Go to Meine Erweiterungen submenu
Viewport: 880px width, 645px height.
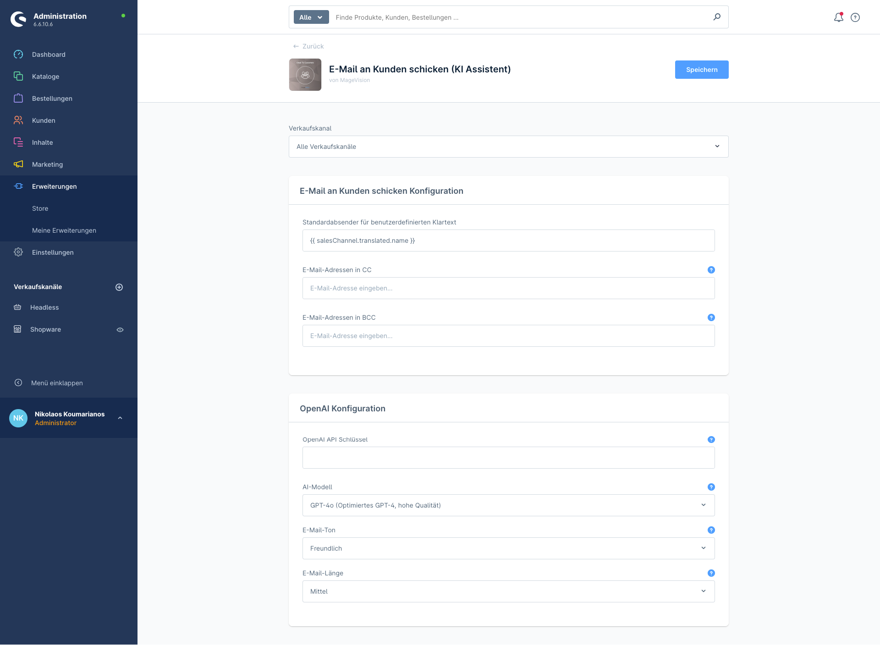coord(64,230)
